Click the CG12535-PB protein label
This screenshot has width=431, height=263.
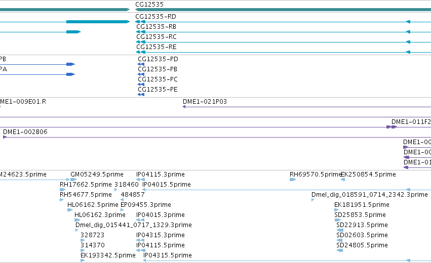pos(158,69)
